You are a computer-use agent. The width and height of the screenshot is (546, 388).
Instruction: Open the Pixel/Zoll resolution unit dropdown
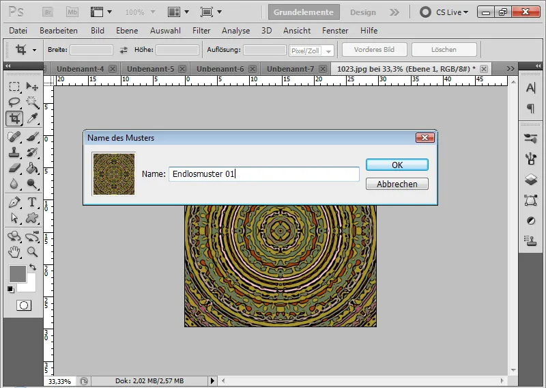click(x=311, y=51)
